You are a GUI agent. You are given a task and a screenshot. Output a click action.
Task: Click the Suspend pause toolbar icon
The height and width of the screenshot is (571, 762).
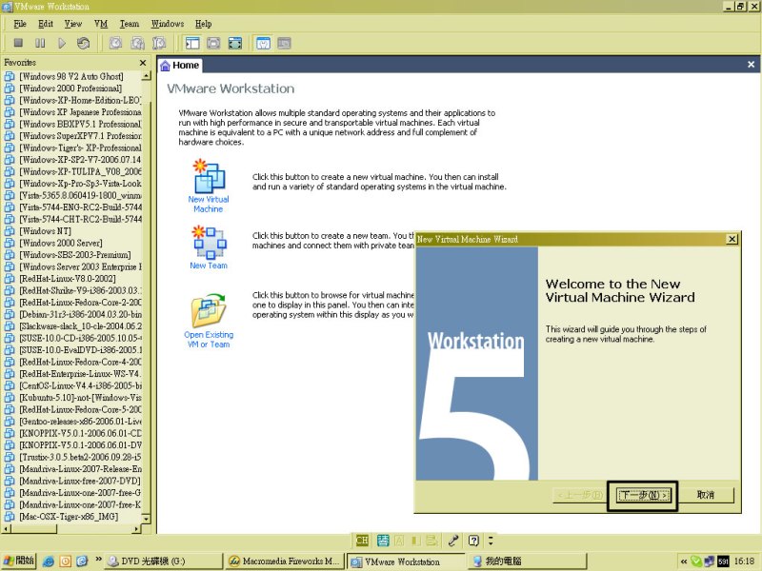pos(40,43)
